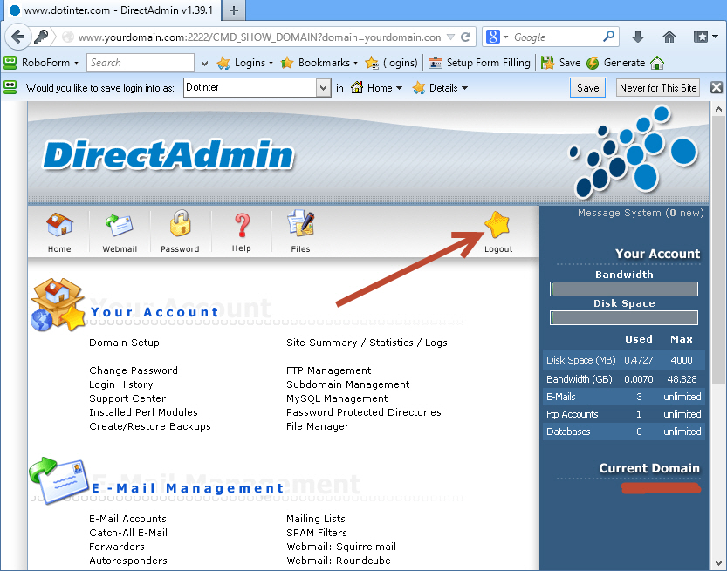This screenshot has height=571, width=727.
Task: Open the Login History link
Action: (121, 384)
